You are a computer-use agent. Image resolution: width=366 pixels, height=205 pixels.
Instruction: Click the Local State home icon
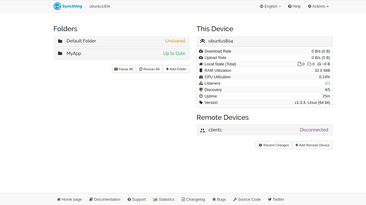(201, 64)
